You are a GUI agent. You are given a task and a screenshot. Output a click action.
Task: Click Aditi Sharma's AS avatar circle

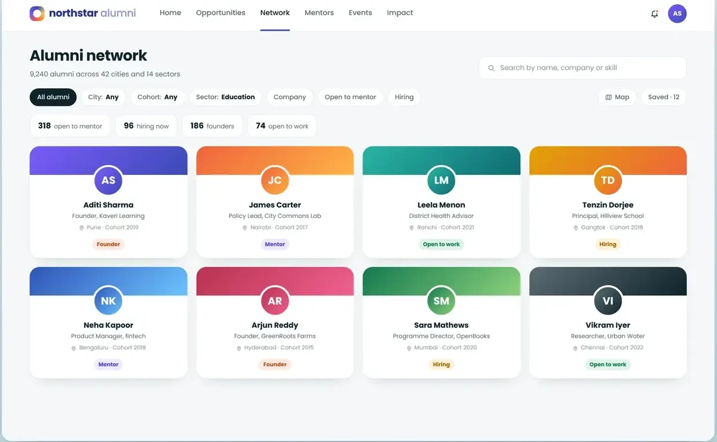108,180
